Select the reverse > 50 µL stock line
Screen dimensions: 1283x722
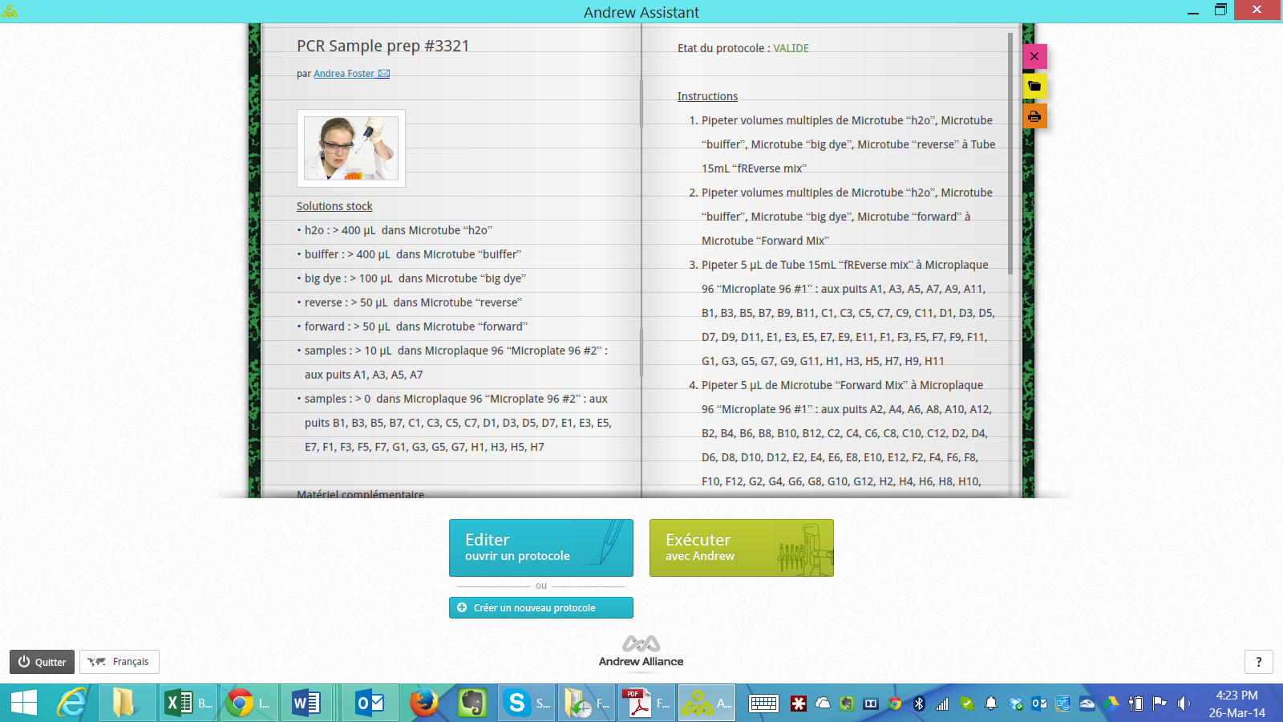(410, 302)
